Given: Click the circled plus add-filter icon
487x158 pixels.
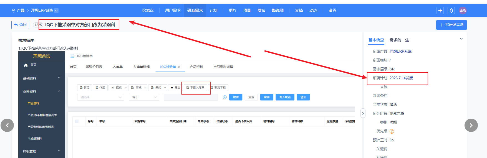Looking at the screenshot, I should 225,97.
